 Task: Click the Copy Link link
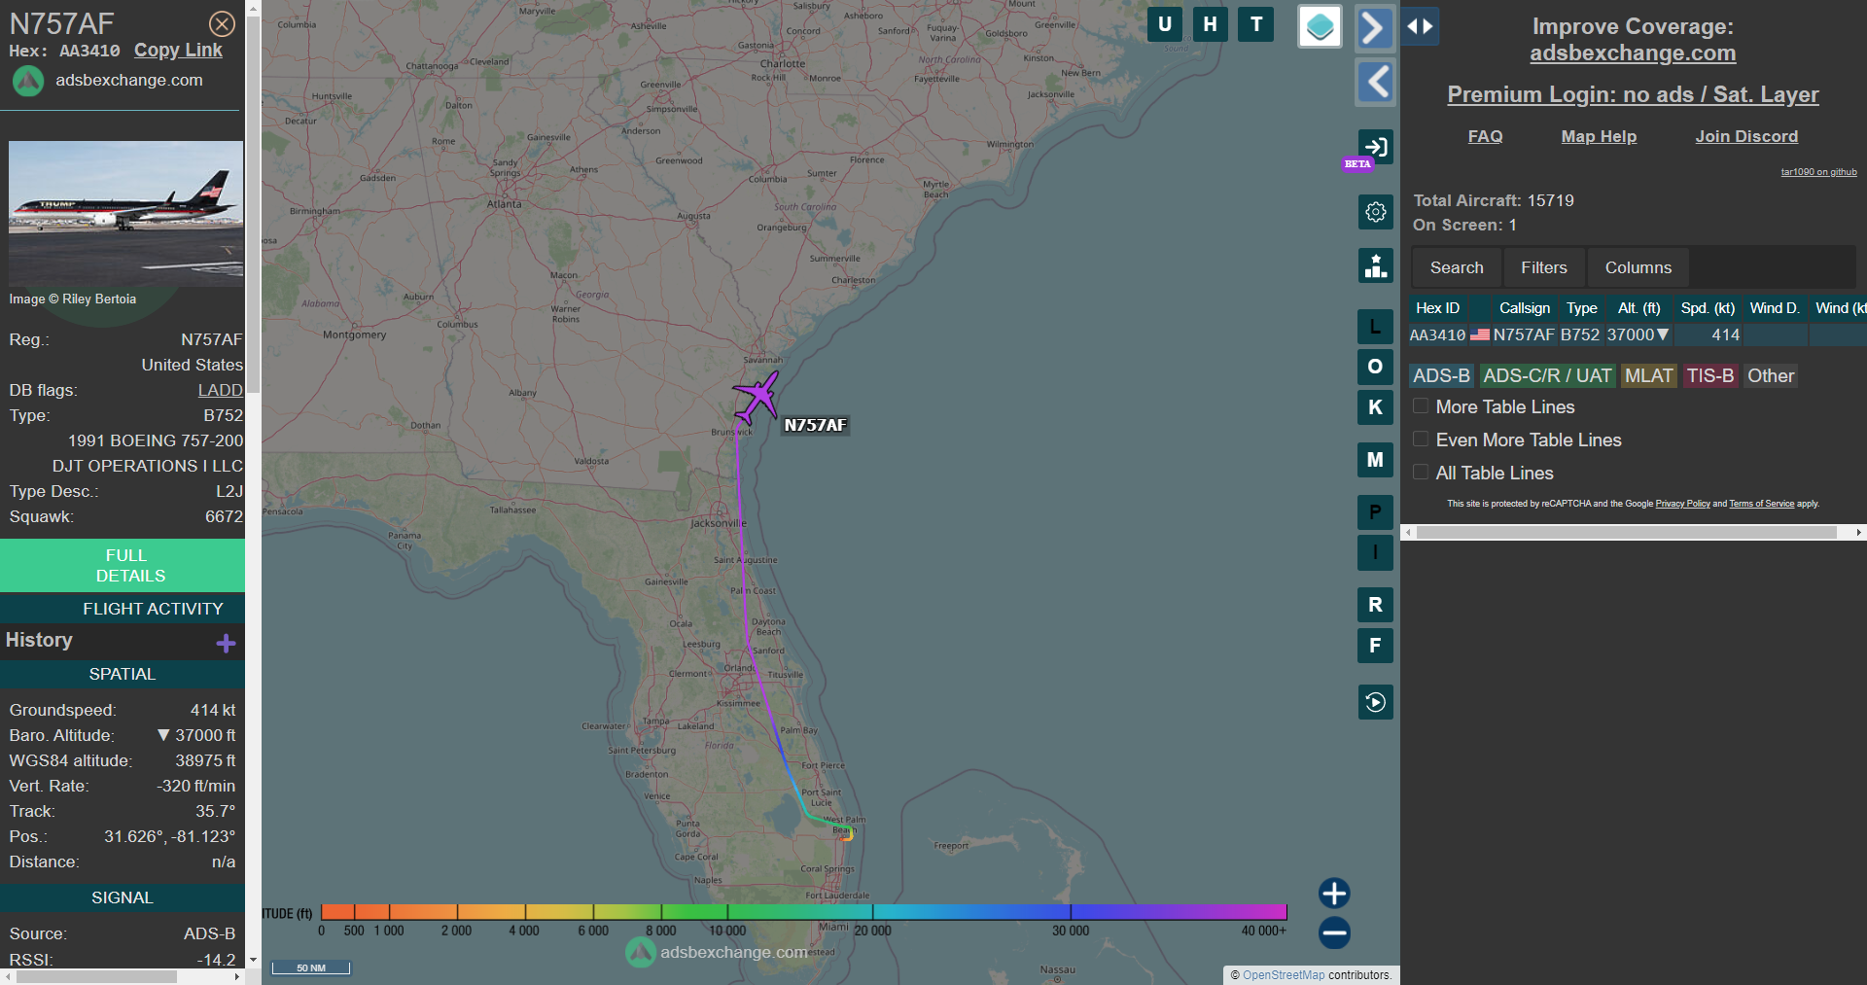178,51
